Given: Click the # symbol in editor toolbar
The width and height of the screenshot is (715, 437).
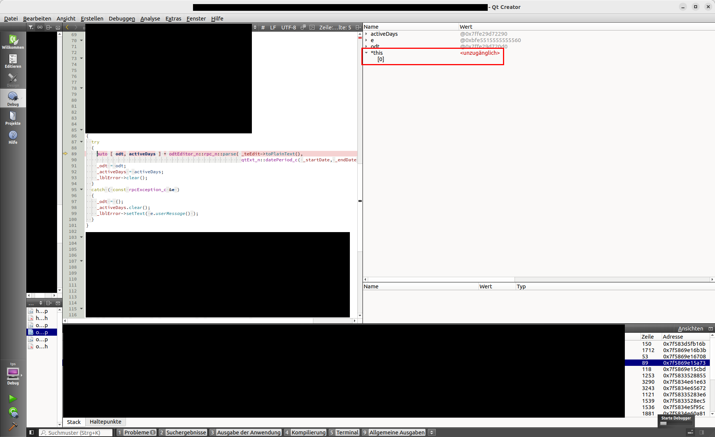Looking at the screenshot, I should tap(263, 28).
